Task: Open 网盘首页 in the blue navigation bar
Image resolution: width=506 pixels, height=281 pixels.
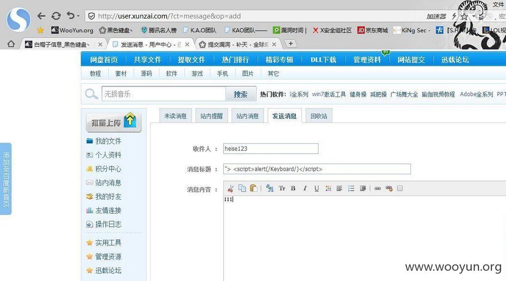Action: tap(103, 60)
